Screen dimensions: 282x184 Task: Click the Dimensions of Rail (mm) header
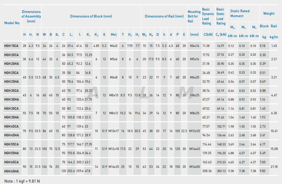click(164, 16)
